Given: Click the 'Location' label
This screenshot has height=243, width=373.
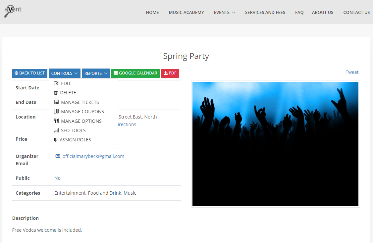Looking at the screenshot, I should [26, 117].
